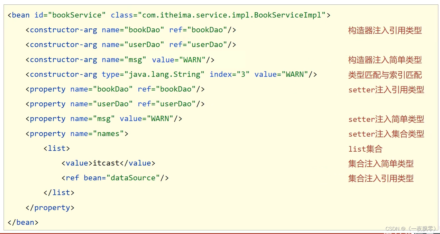Click the annotation 集合注入引用类型

coord(381,178)
